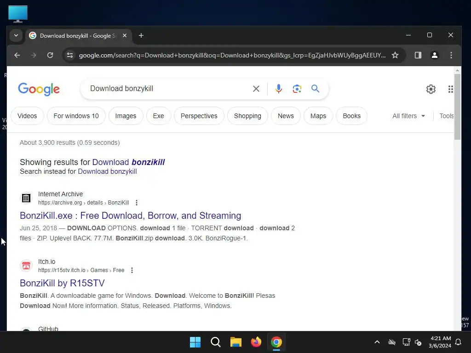Filter results by Videos
The image size is (471, 353).
[27, 116]
